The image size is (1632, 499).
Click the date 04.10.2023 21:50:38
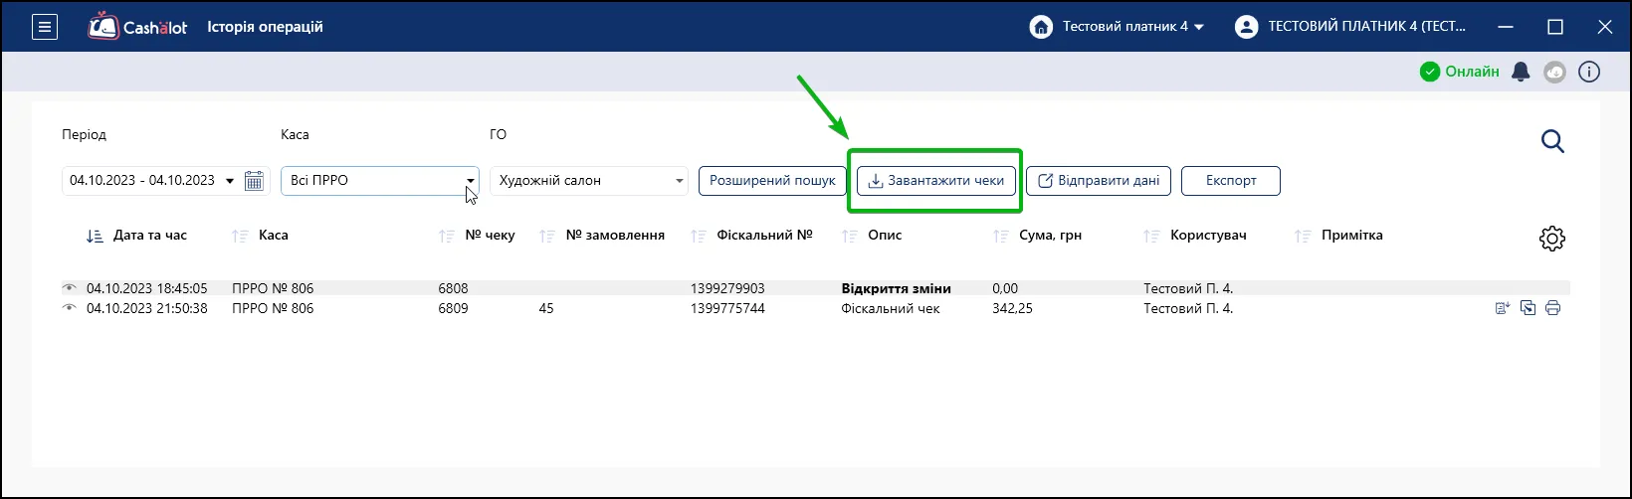click(147, 308)
